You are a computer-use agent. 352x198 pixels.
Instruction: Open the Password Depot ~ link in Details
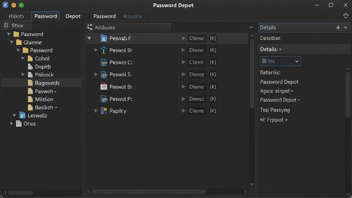[x=280, y=100]
